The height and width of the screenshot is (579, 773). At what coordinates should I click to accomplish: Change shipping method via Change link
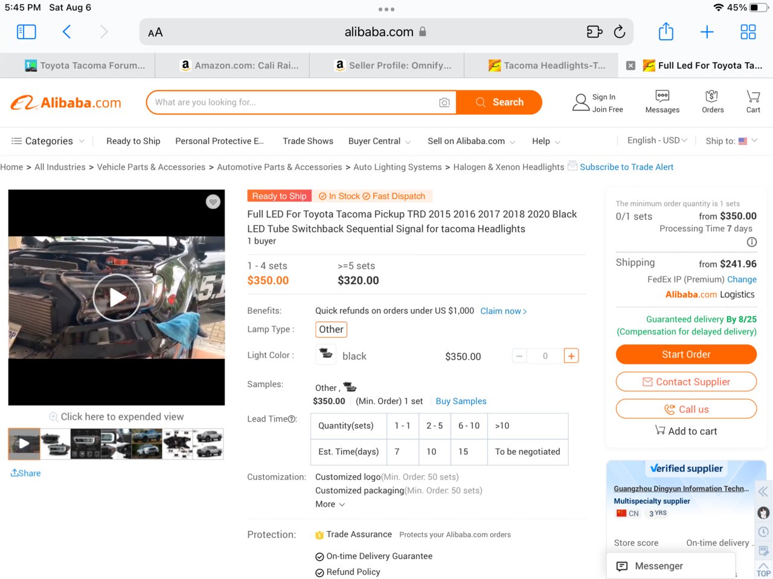point(742,279)
